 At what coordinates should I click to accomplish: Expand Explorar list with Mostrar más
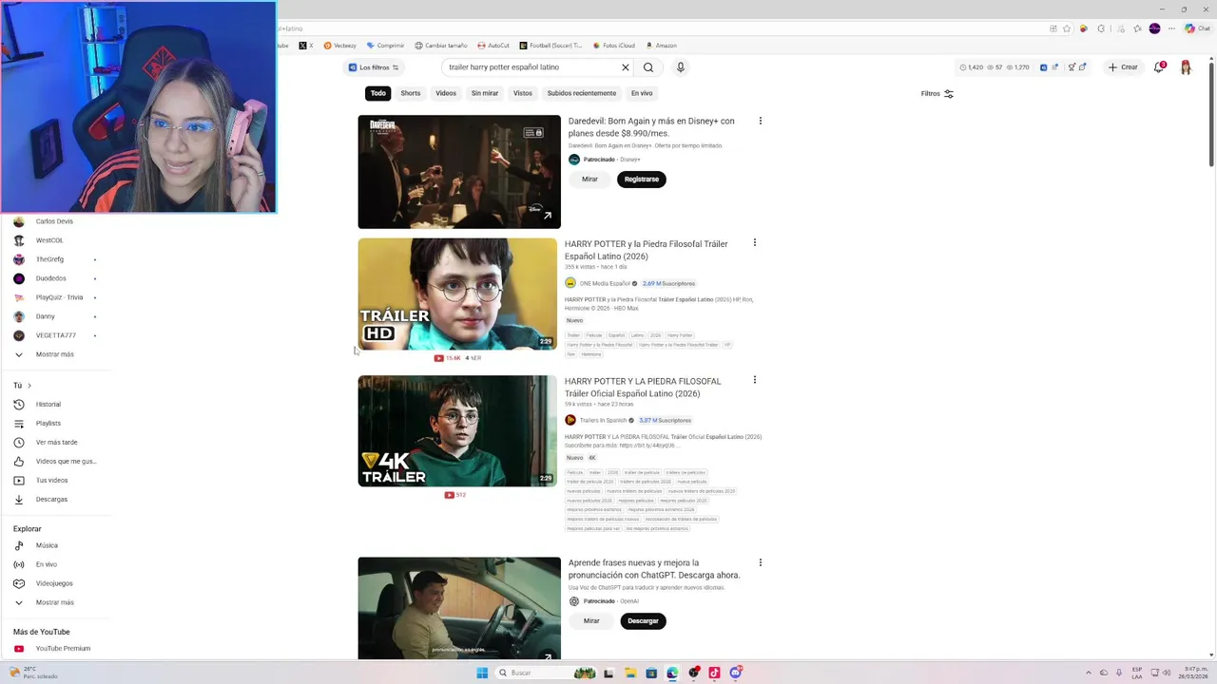click(x=55, y=602)
